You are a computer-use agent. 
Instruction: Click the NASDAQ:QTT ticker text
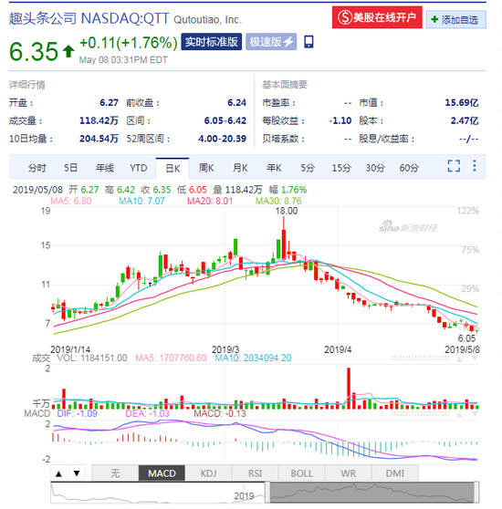tap(125, 18)
